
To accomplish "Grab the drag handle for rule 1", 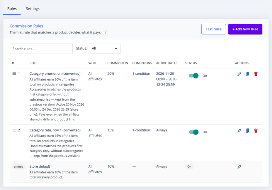I will [14, 74].
